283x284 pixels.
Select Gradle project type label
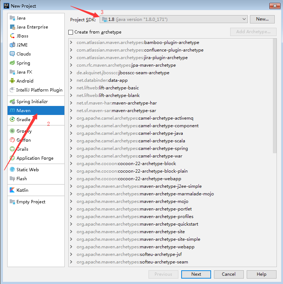coord(23,120)
